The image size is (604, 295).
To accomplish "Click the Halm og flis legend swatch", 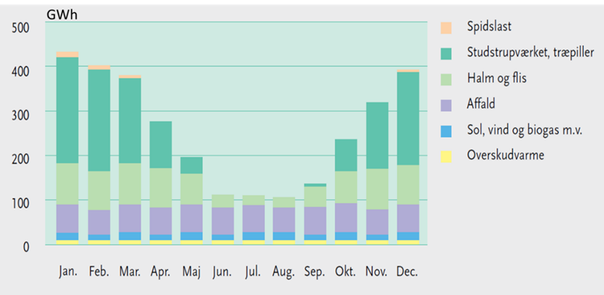I will pyautogui.click(x=446, y=79).
